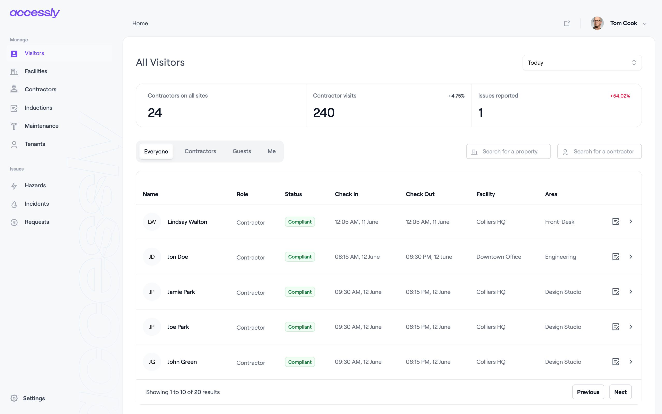Open the notifications icon in header
The image size is (662, 414).
tap(567, 23)
